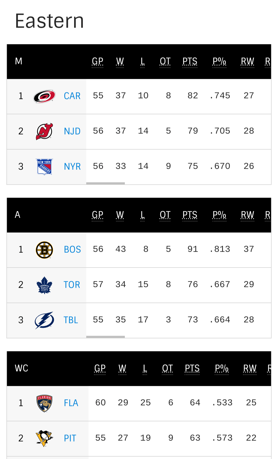Open the BOS team link
278x459 pixels.
72,250
